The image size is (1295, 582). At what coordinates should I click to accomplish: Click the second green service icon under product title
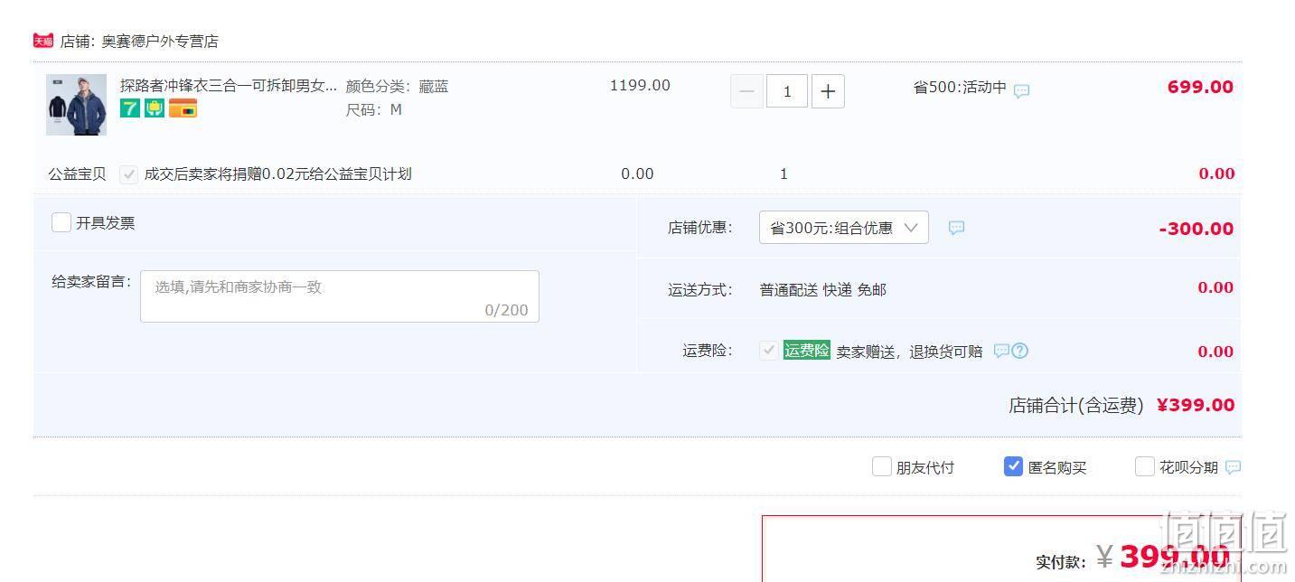(x=155, y=108)
